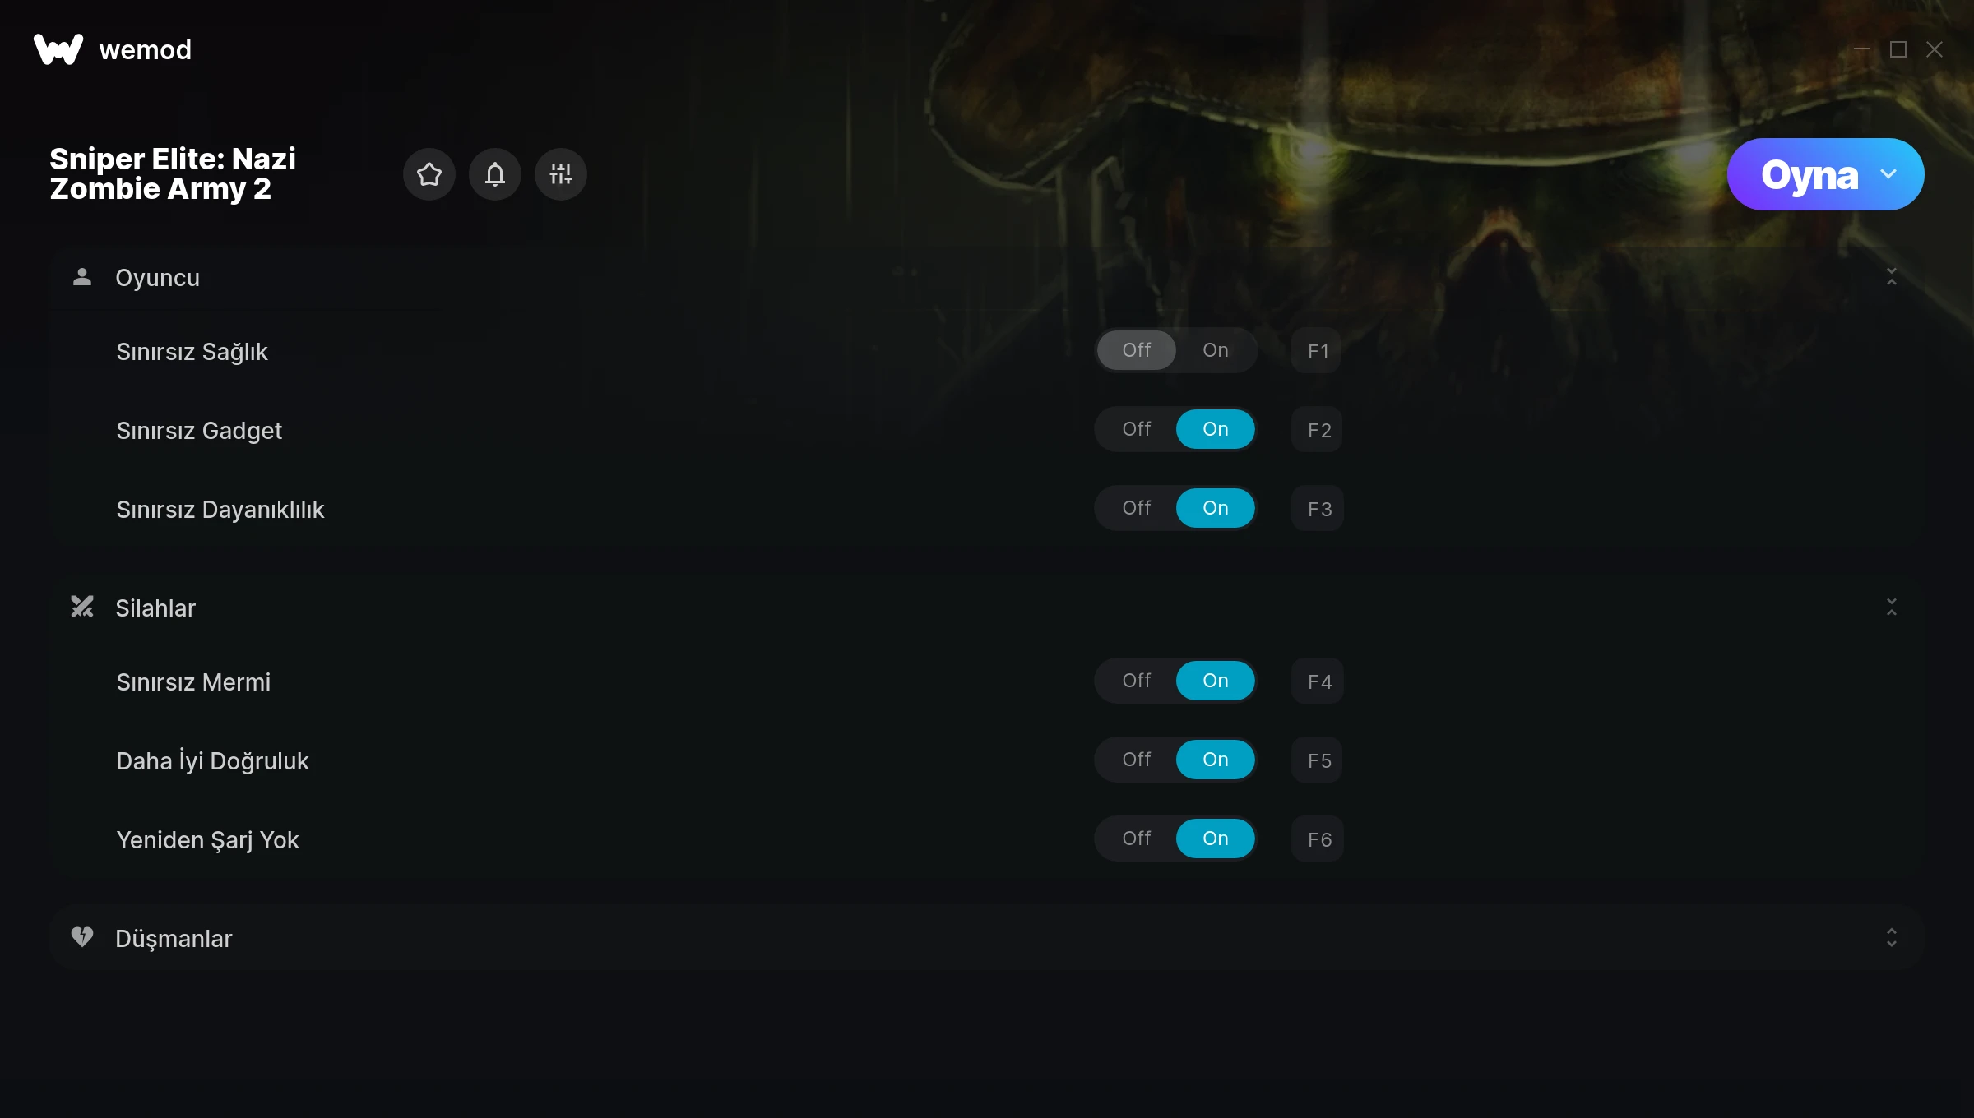Open notifications bell icon
The image size is (1974, 1118).
(495, 174)
